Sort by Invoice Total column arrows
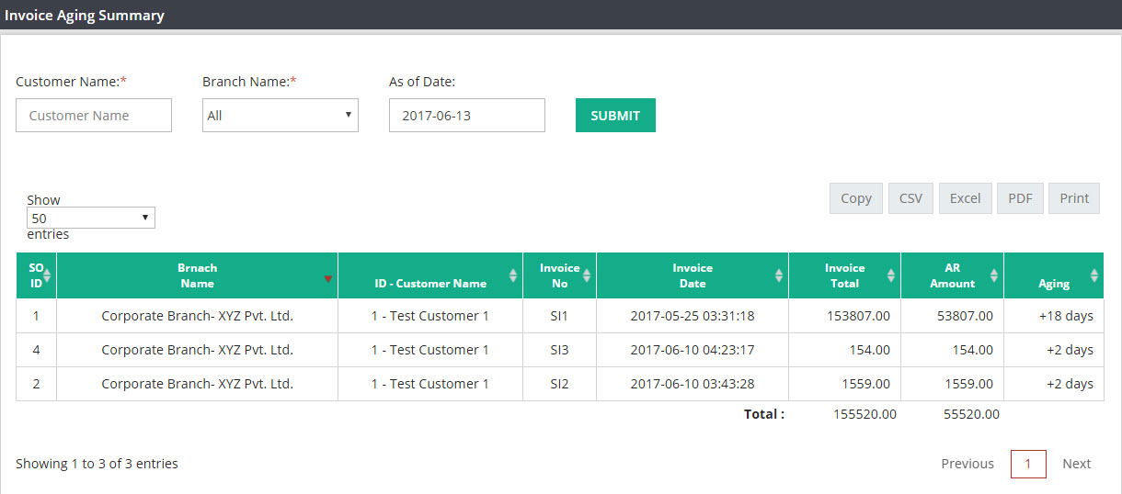 point(891,275)
